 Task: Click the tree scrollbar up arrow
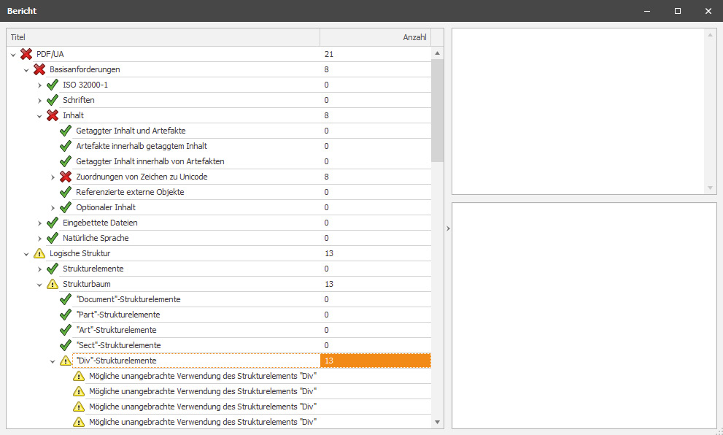[437, 53]
